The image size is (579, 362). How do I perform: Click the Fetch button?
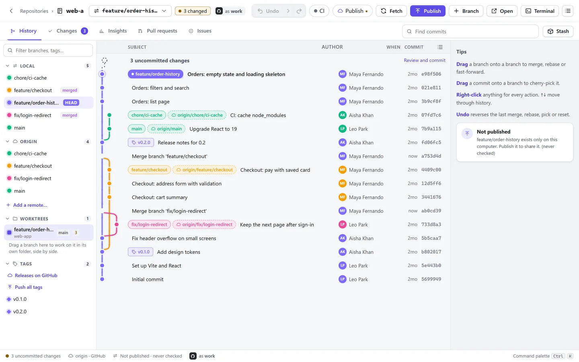(392, 11)
